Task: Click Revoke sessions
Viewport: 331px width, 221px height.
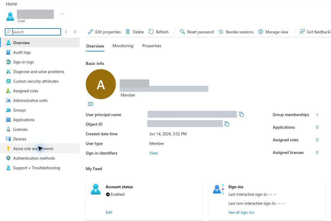Action: (x=236, y=32)
